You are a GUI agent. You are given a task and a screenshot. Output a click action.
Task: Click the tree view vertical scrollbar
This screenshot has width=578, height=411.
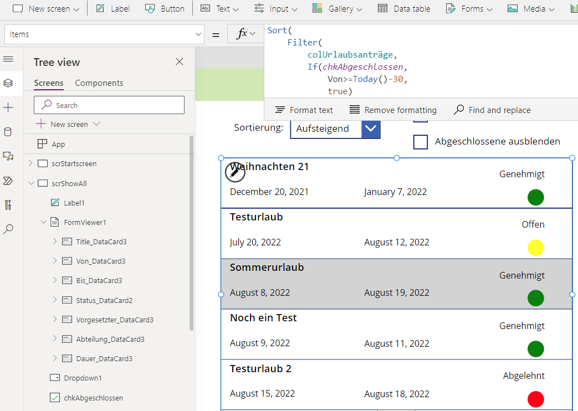(191, 233)
